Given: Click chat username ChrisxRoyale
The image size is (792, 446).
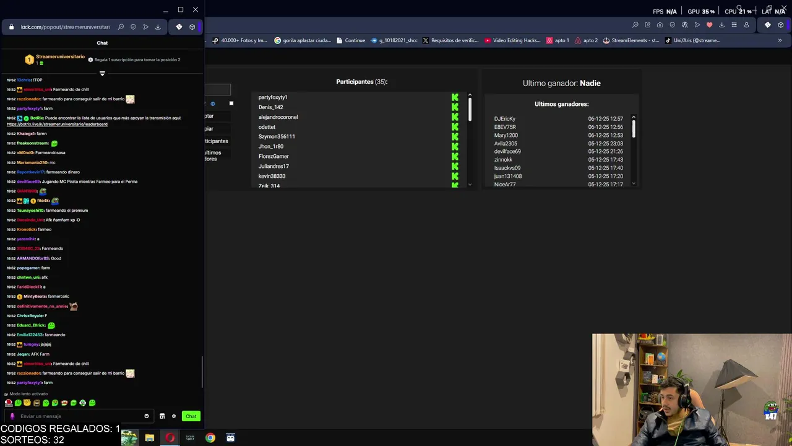Looking at the screenshot, I should pos(30,316).
